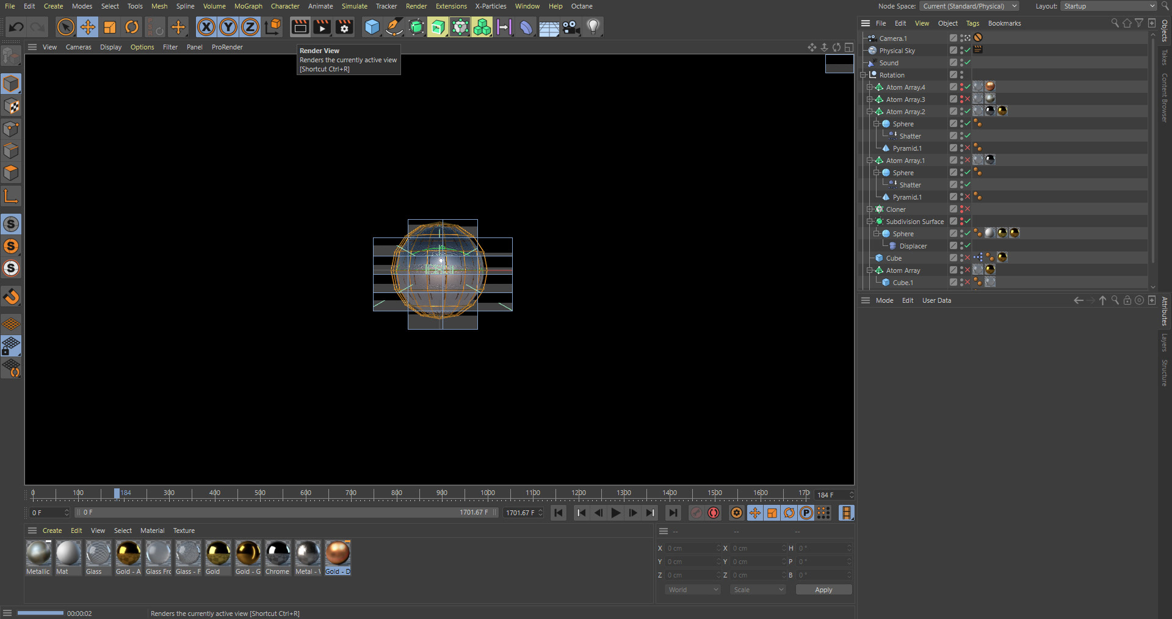Open Attributes panel User Data

pos(936,300)
